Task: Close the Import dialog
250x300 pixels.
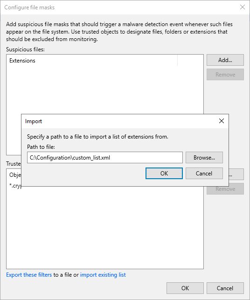Action: point(222,121)
